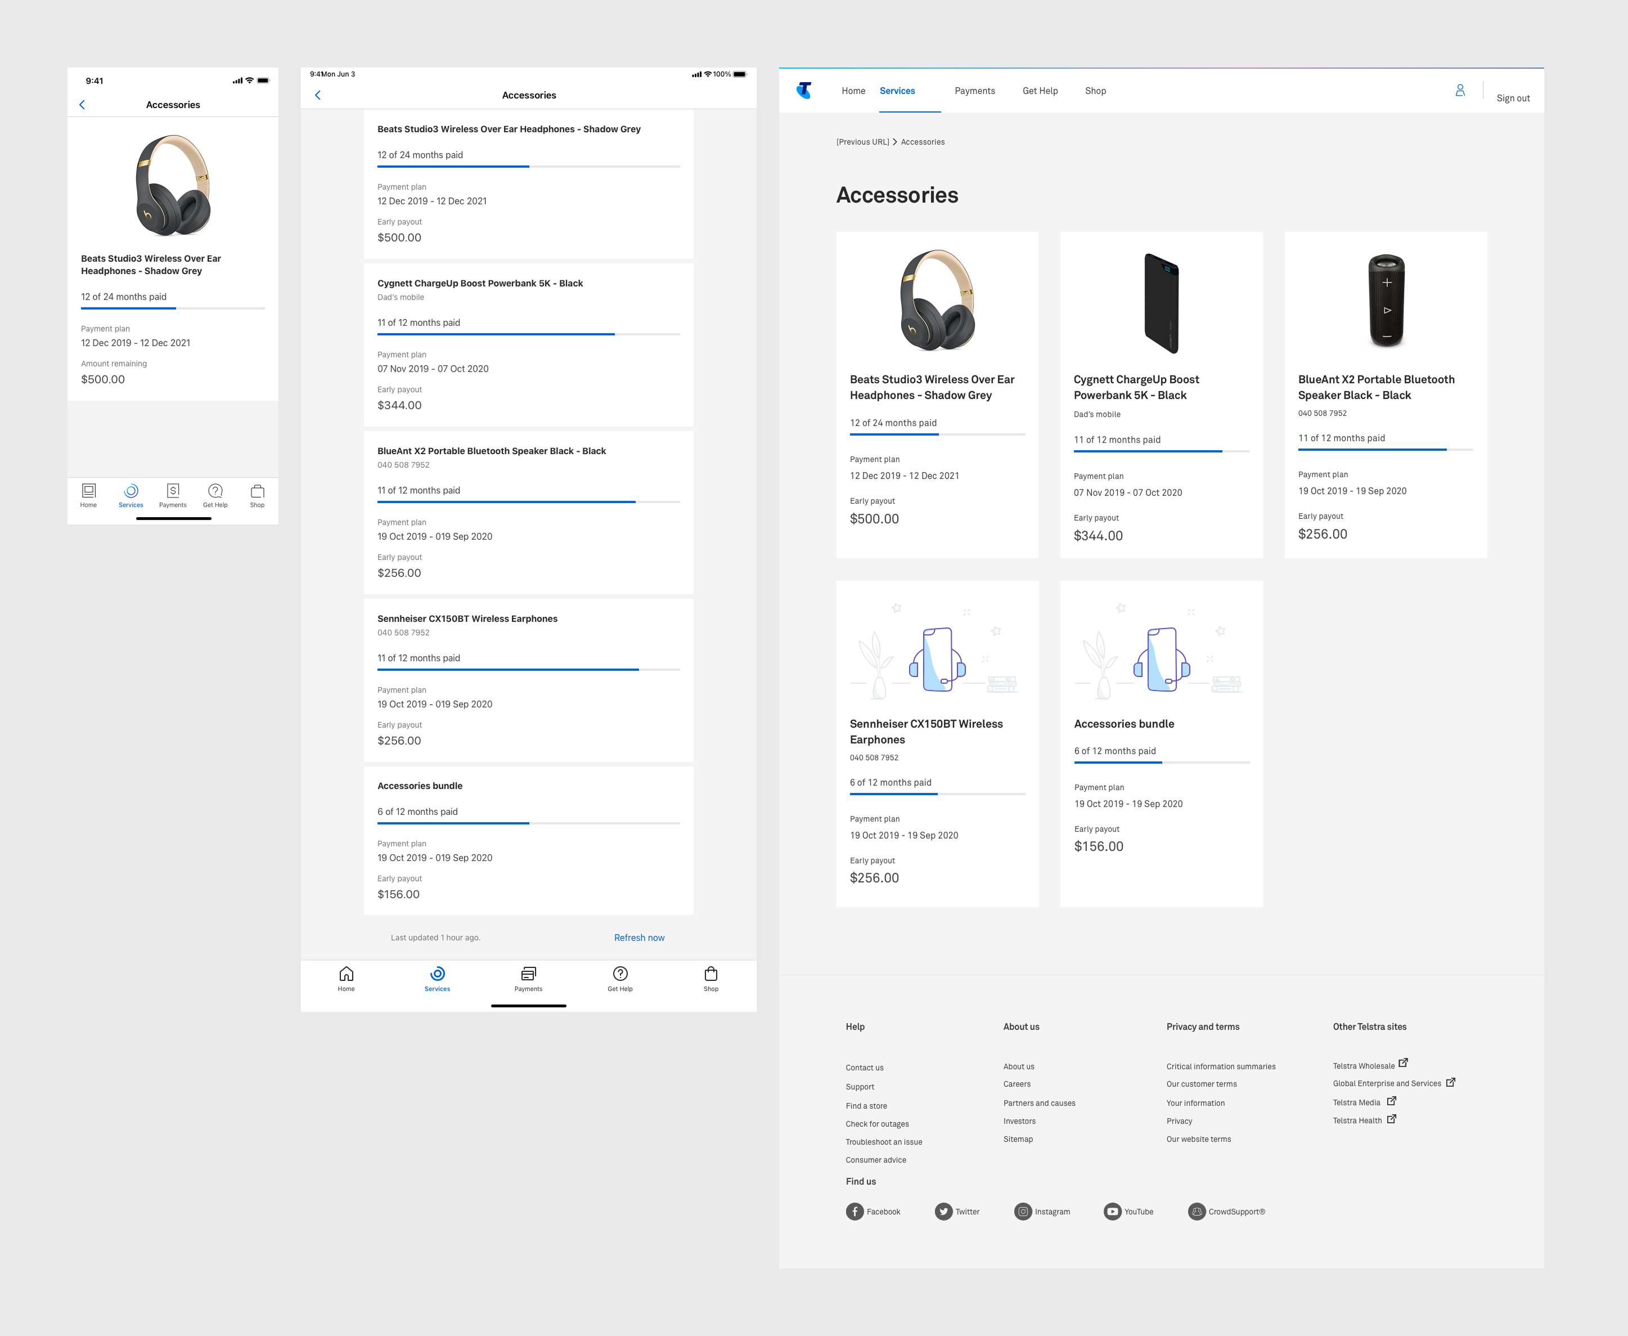The width and height of the screenshot is (1628, 1336).
Task: Select Get Help in the web navigation
Action: [1040, 91]
